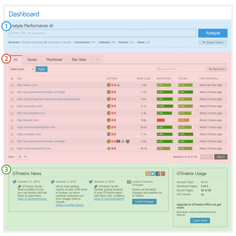Viewport: 236px width, 236px height.
Task: Click the Android icon in the randomsite.com row
Action: click(x=109, y=148)
